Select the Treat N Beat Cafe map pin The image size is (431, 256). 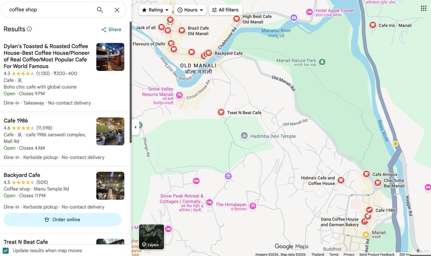point(221,112)
